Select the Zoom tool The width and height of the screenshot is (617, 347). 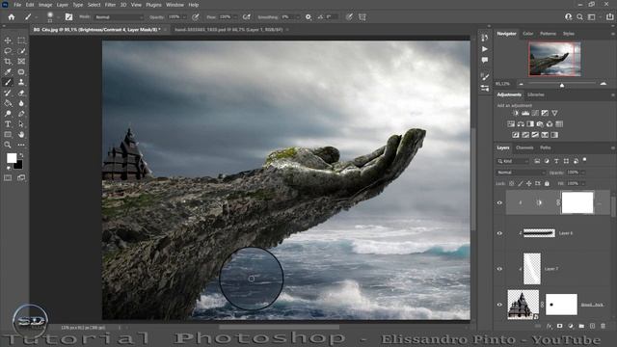point(8,145)
